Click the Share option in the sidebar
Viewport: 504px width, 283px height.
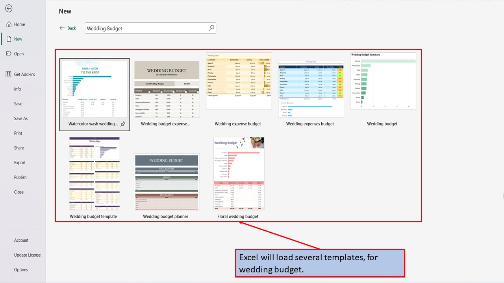coord(19,148)
